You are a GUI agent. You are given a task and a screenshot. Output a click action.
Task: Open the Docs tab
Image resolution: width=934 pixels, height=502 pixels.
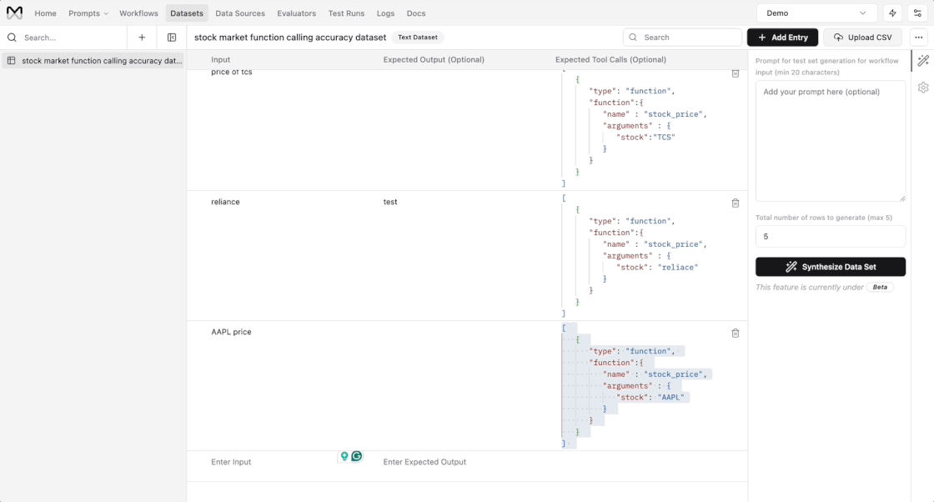click(x=416, y=13)
